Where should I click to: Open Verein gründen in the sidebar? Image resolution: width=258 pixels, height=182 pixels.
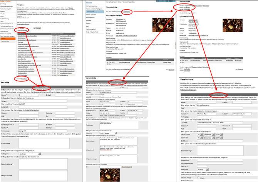91,15
